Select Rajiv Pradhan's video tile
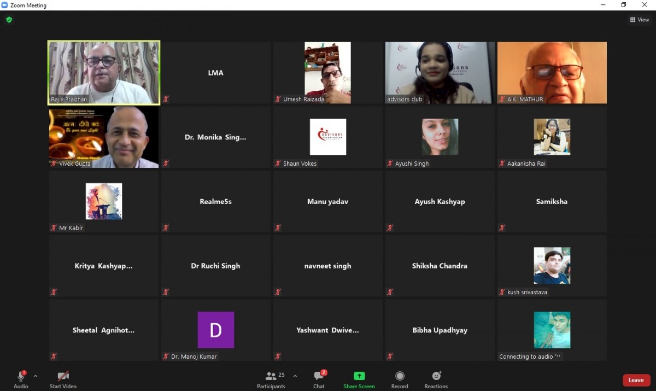Screen dimensions: 656x391 pyautogui.click(x=104, y=72)
